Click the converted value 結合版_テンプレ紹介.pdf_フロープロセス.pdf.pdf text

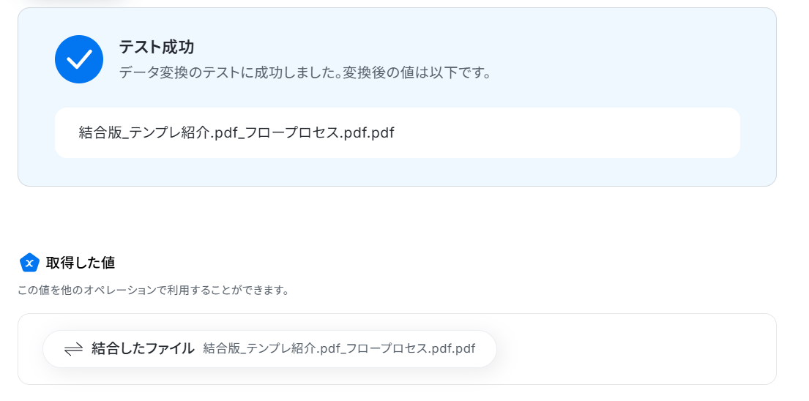coord(236,133)
